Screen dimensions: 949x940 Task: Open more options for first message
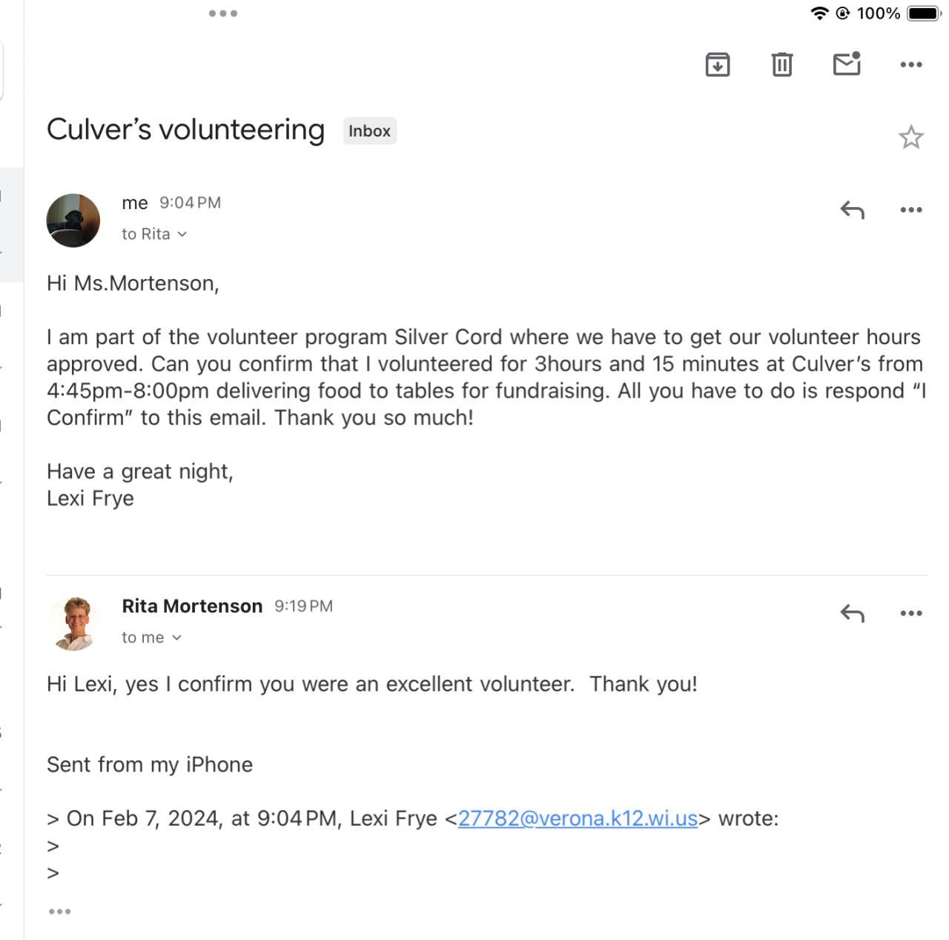(910, 210)
